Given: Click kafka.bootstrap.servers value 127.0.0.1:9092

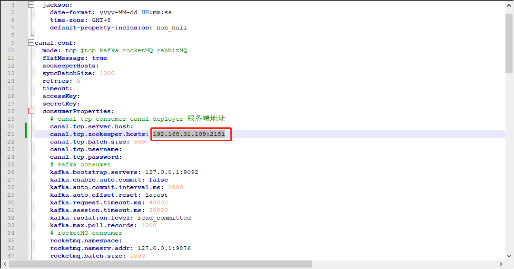Looking at the screenshot, I should click(x=171, y=172).
